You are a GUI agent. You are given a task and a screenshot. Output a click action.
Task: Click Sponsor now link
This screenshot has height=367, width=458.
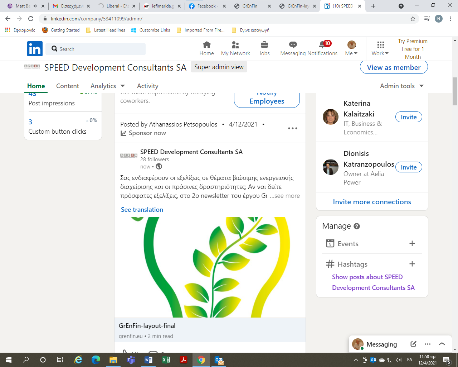point(143,133)
